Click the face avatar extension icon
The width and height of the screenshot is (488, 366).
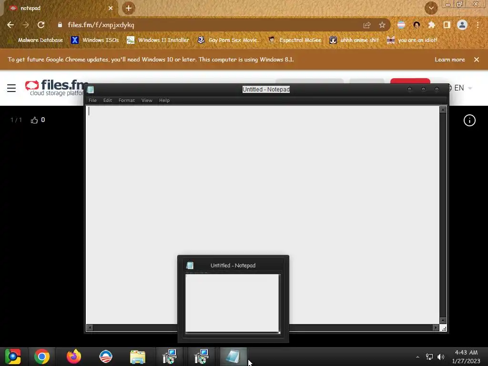click(417, 25)
